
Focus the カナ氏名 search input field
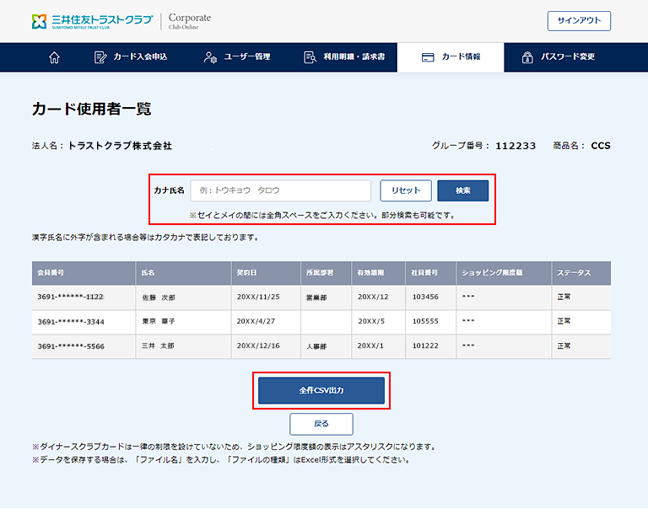tap(281, 190)
